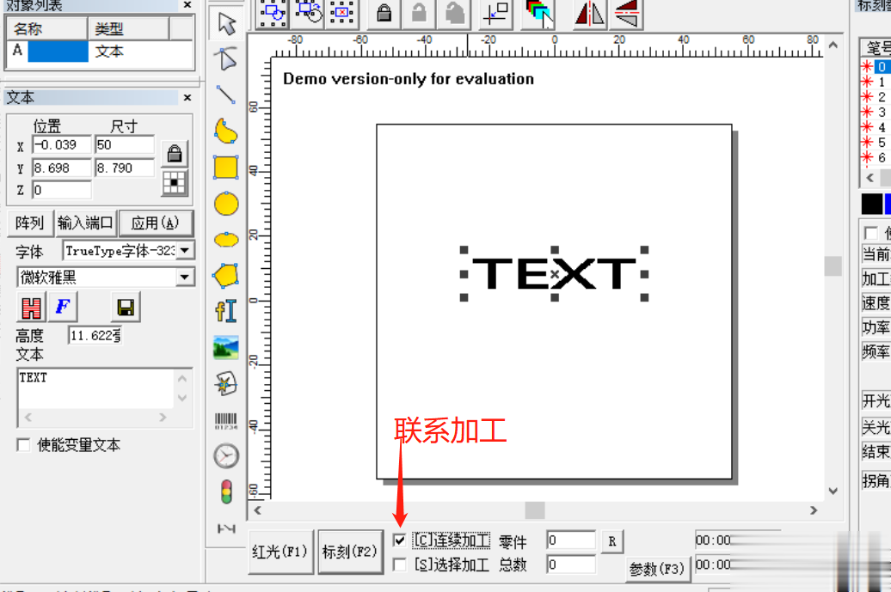Close the 文本 properties panel
Image resolution: width=891 pixels, height=592 pixels.
(x=187, y=98)
